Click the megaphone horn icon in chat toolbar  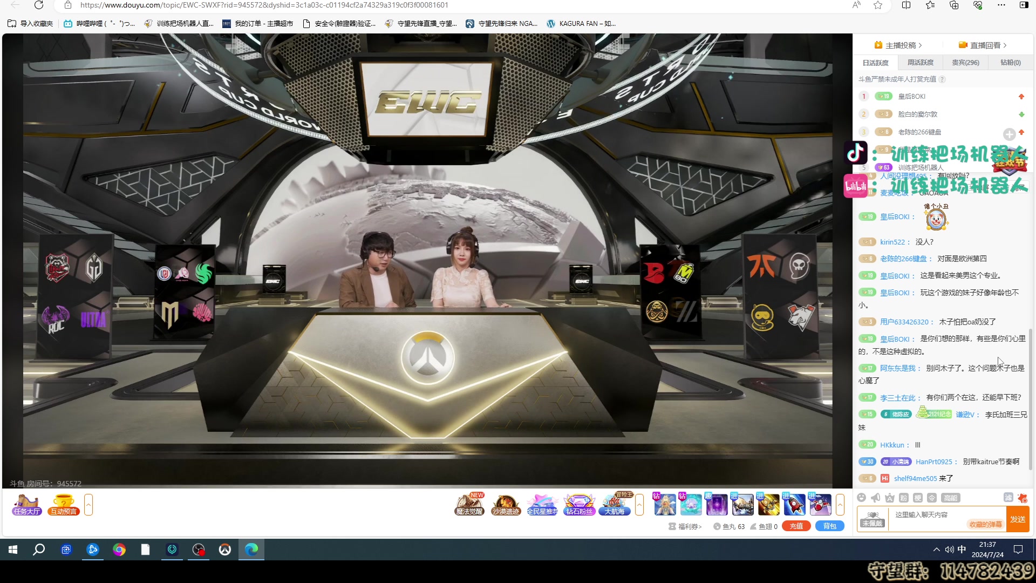click(876, 498)
